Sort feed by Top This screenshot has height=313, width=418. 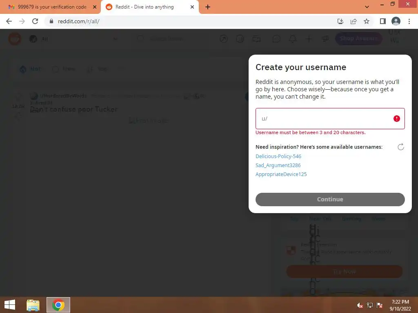pos(97,69)
